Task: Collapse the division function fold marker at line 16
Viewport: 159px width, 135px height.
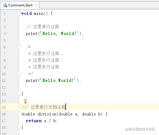Action: point(19,114)
